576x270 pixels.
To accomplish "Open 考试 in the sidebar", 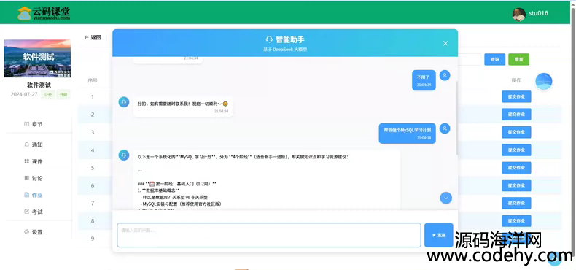I will 34,212.
